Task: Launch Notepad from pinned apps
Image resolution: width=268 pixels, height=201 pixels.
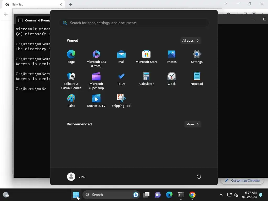Action: [197, 79]
